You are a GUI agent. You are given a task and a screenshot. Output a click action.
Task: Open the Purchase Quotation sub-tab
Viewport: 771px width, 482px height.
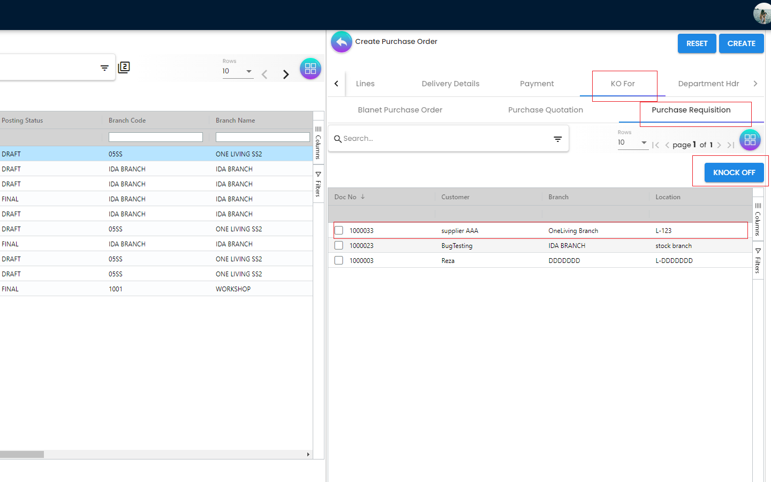(x=545, y=110)
